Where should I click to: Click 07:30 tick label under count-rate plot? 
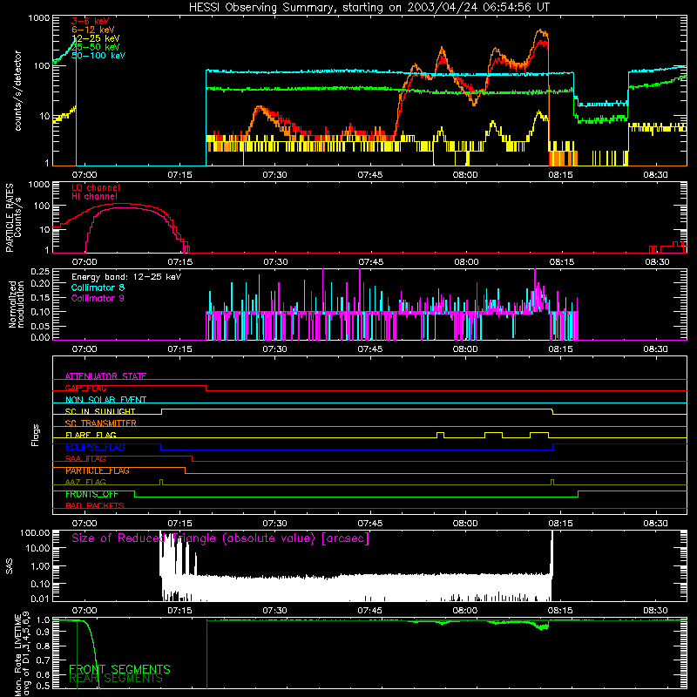coord(274,175)
